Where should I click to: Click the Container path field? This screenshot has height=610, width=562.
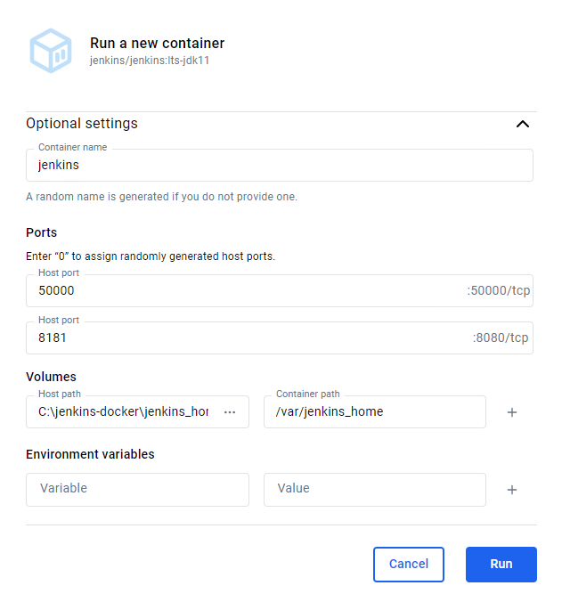pos(375,411)
